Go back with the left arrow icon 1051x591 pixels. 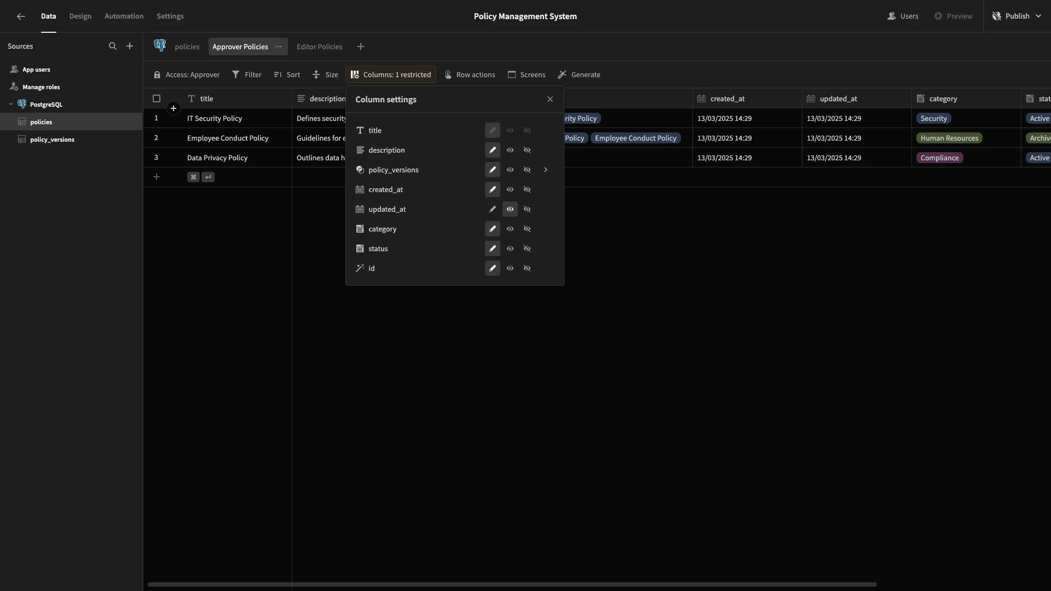pyautogui.click(x=21, y=16)
